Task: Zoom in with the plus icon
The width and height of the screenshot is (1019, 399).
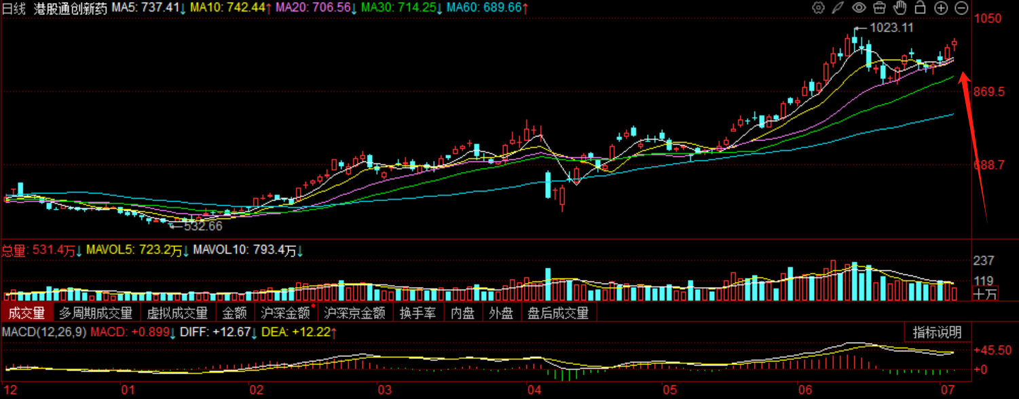Action: click(941, 8)
